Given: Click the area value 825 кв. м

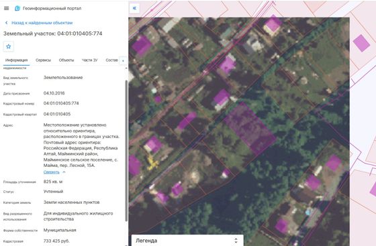Looking at the screenshot, I should point(53,182).
